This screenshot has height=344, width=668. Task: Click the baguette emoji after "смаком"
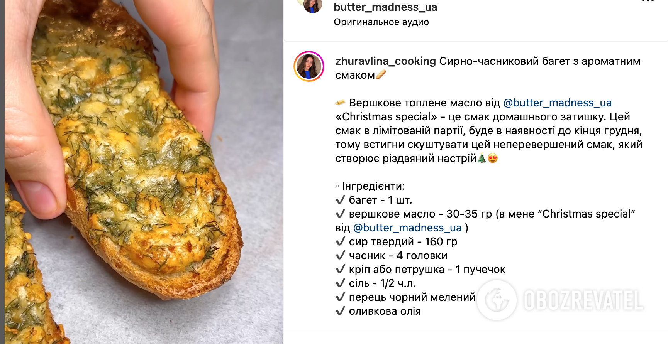tap(381, 75)
